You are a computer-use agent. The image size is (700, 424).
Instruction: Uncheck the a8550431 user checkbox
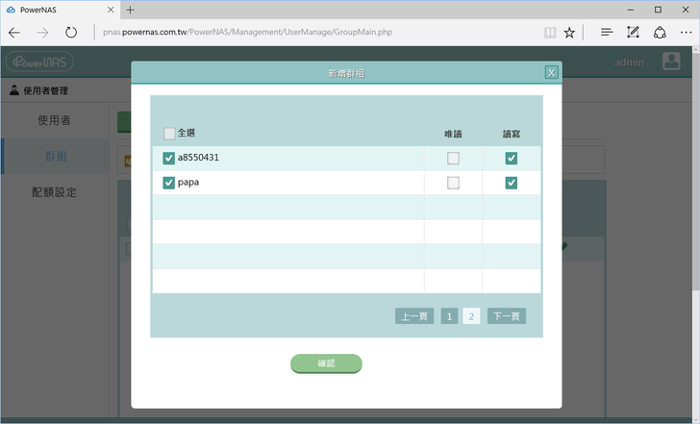pyautogui.click(x=169, y=158)
